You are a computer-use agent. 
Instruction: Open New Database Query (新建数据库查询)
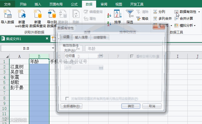point(37,14)
